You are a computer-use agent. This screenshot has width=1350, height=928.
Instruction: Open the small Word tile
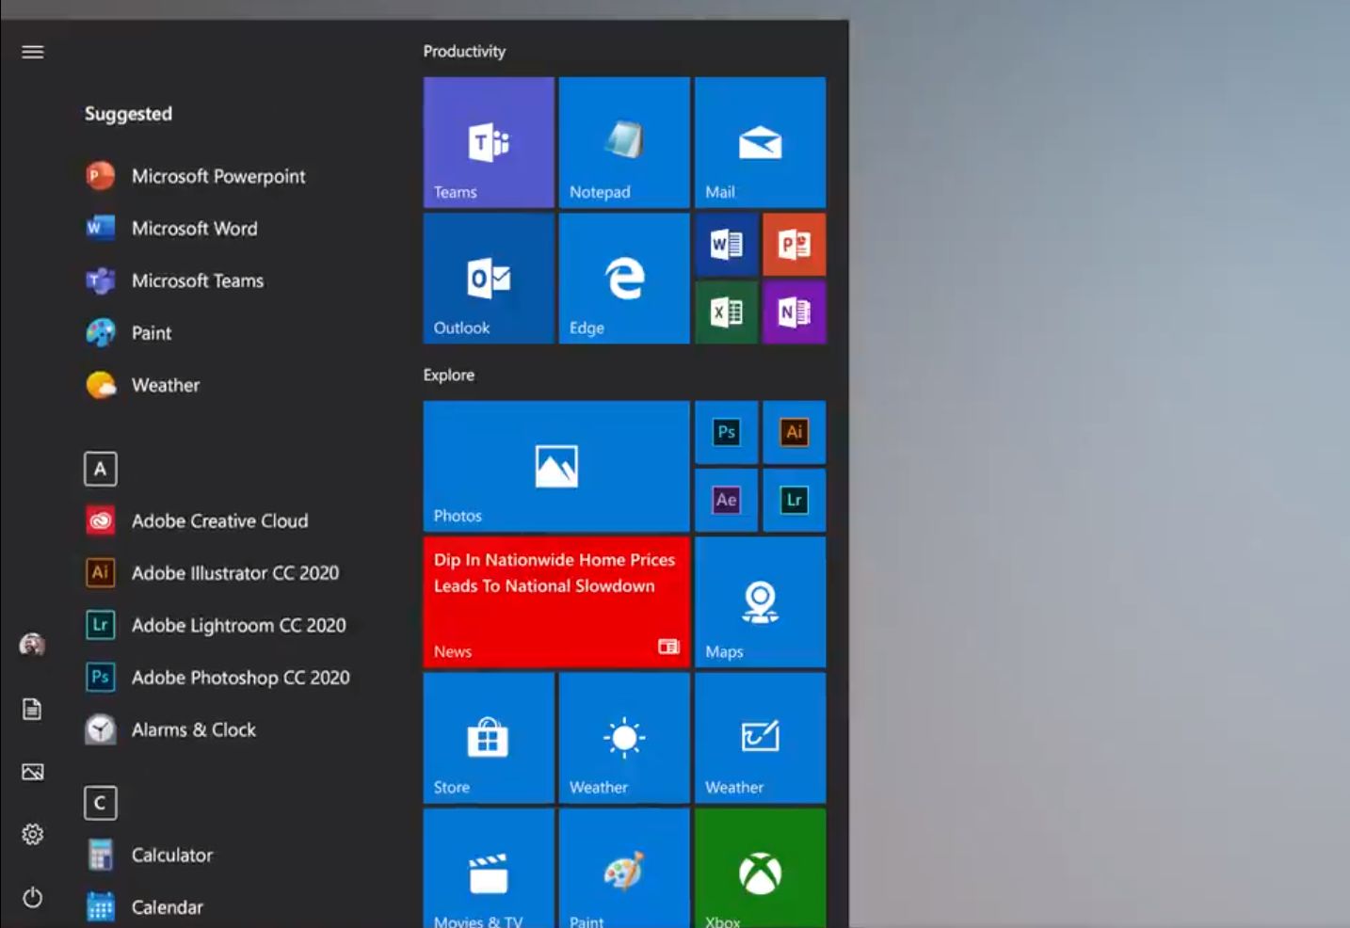point(726,245)
